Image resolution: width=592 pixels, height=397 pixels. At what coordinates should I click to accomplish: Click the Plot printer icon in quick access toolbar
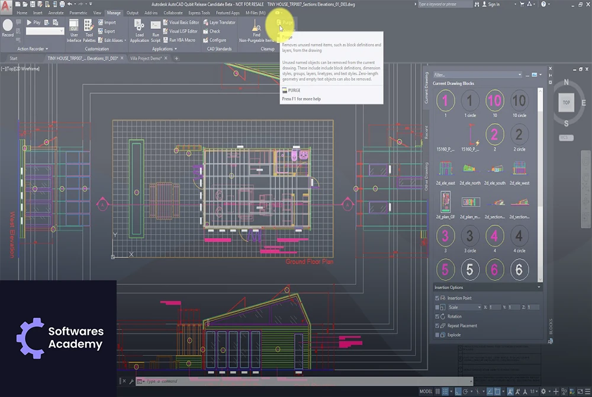point(62,4)
